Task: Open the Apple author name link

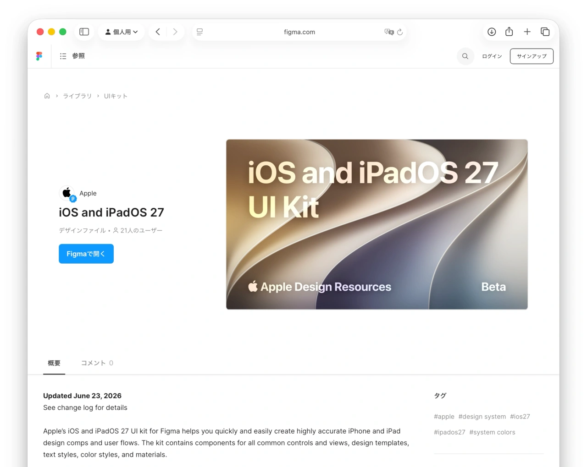Action: click(x=88, y=193)
